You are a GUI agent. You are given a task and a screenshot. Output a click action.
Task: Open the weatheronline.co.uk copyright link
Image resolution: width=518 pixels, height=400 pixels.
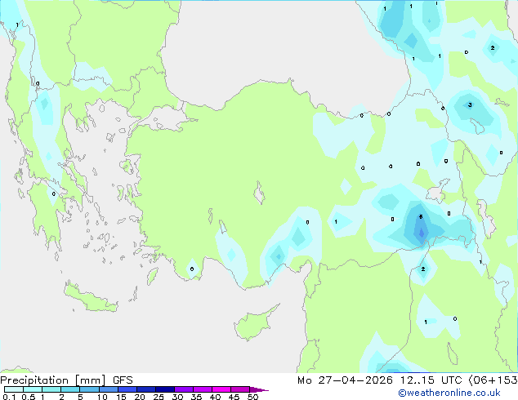pyautogui.click(x=449, y=393)
